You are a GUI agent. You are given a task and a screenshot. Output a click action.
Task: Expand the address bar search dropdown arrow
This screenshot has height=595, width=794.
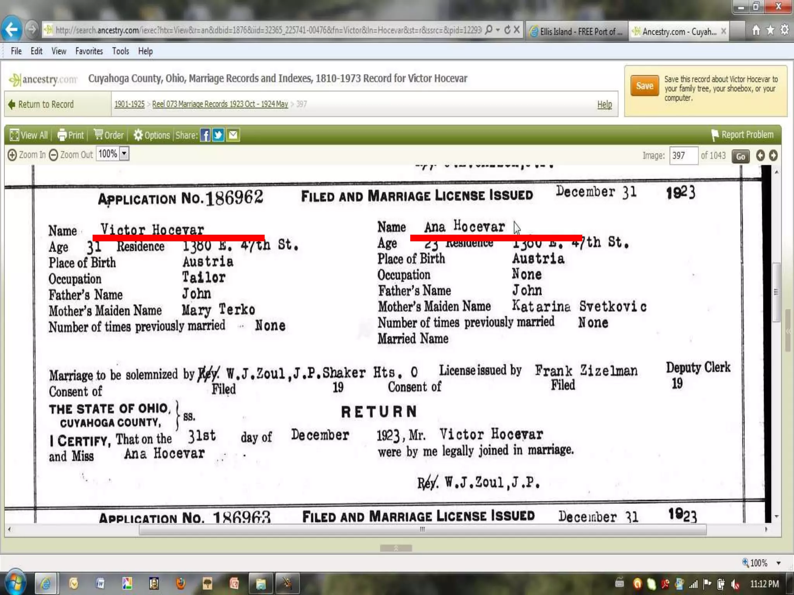[x=498, y=30]
